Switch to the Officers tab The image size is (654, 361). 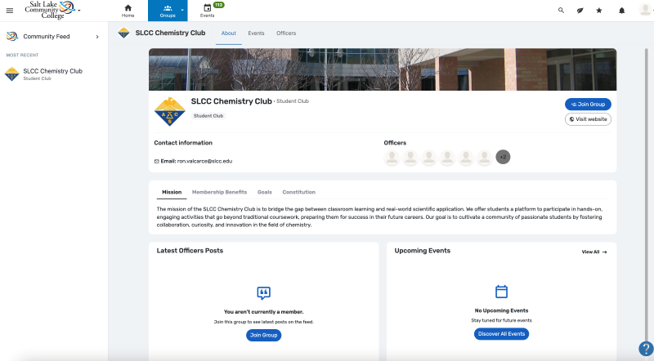[x=286, y=33]
